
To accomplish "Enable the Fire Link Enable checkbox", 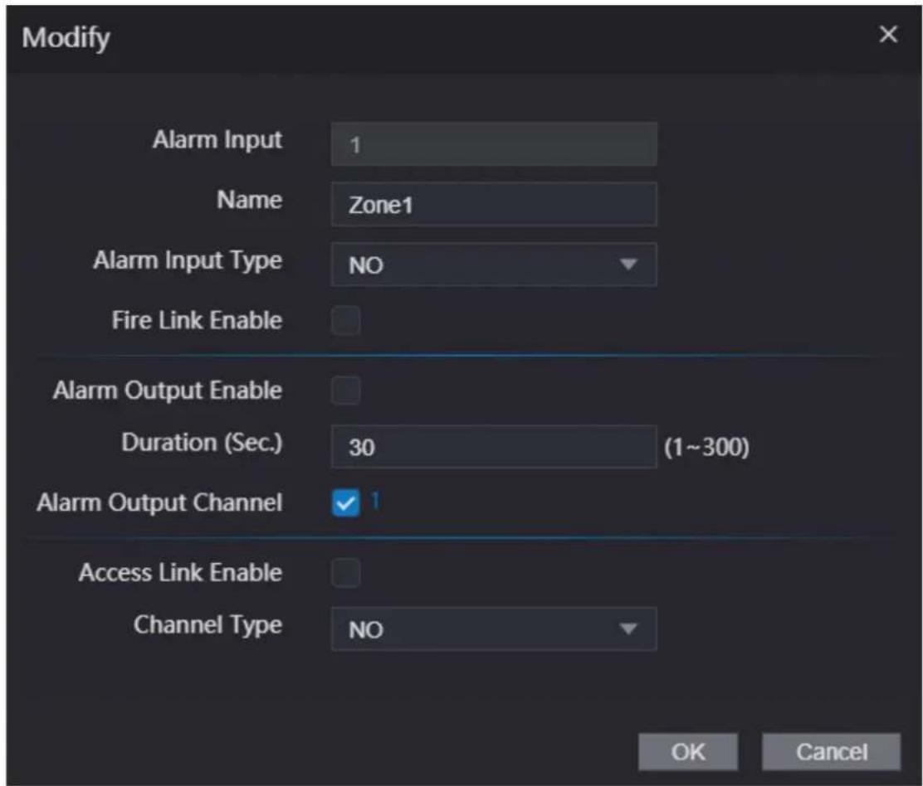I will (345, 320).
